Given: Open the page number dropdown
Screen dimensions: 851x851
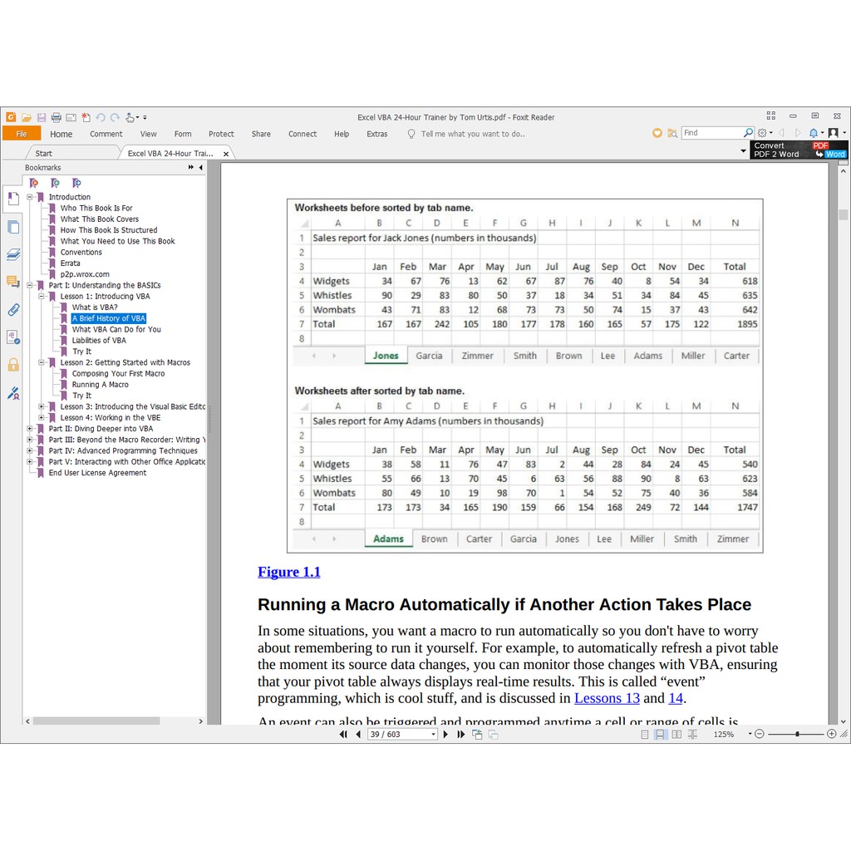Looking at the screenshot, I should coord(433,735).
